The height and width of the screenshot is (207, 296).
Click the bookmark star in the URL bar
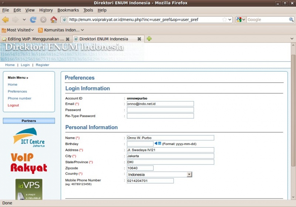[x=224, y=20]
